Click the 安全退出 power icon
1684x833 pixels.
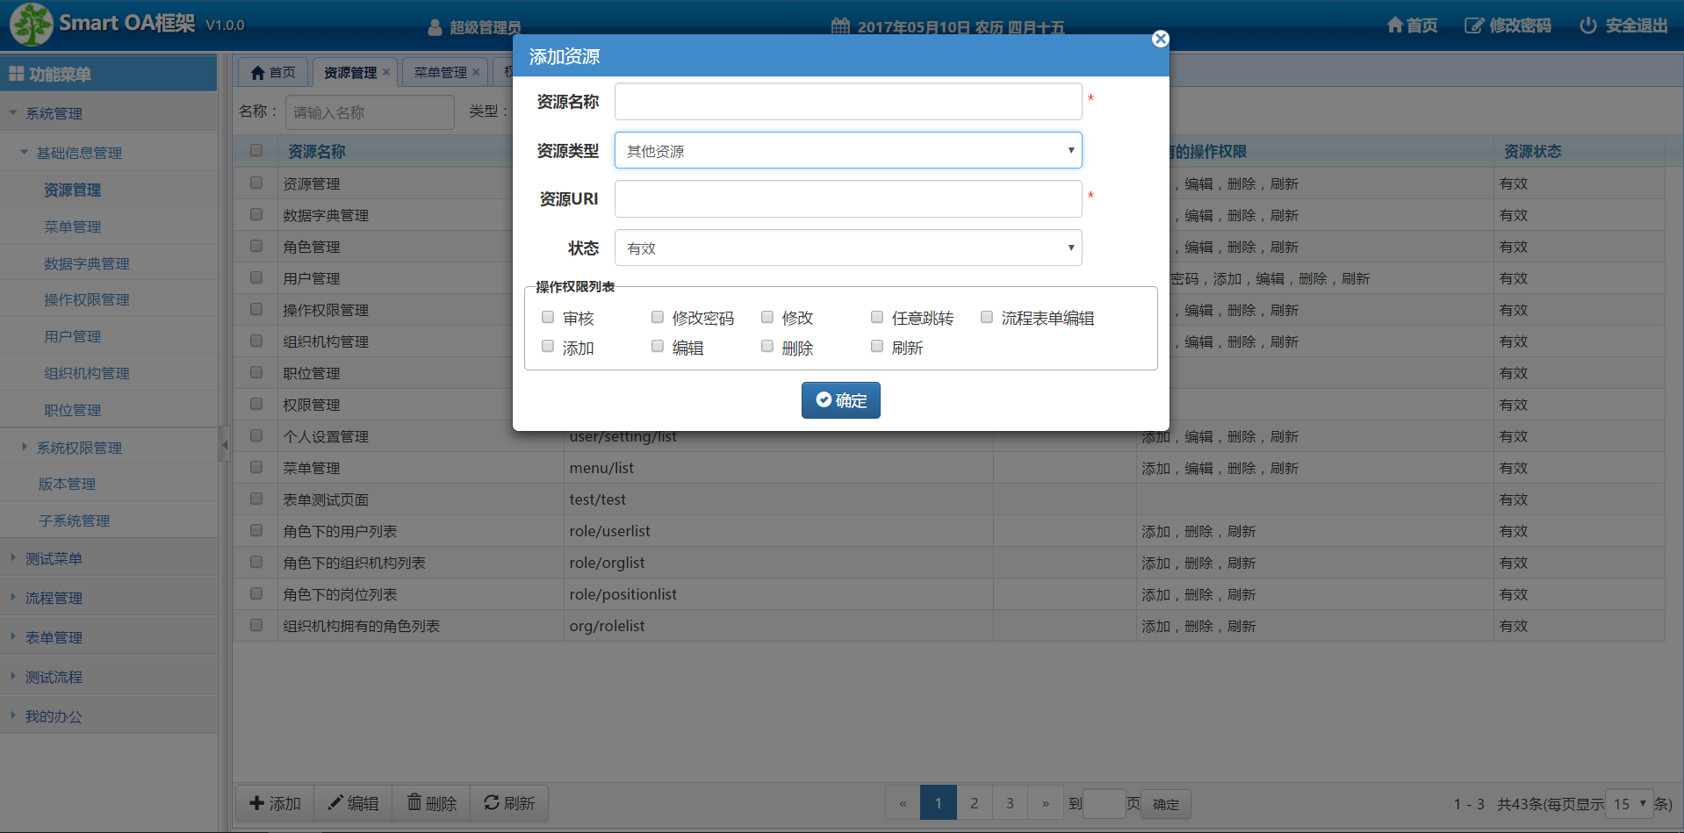[1587, 25]
